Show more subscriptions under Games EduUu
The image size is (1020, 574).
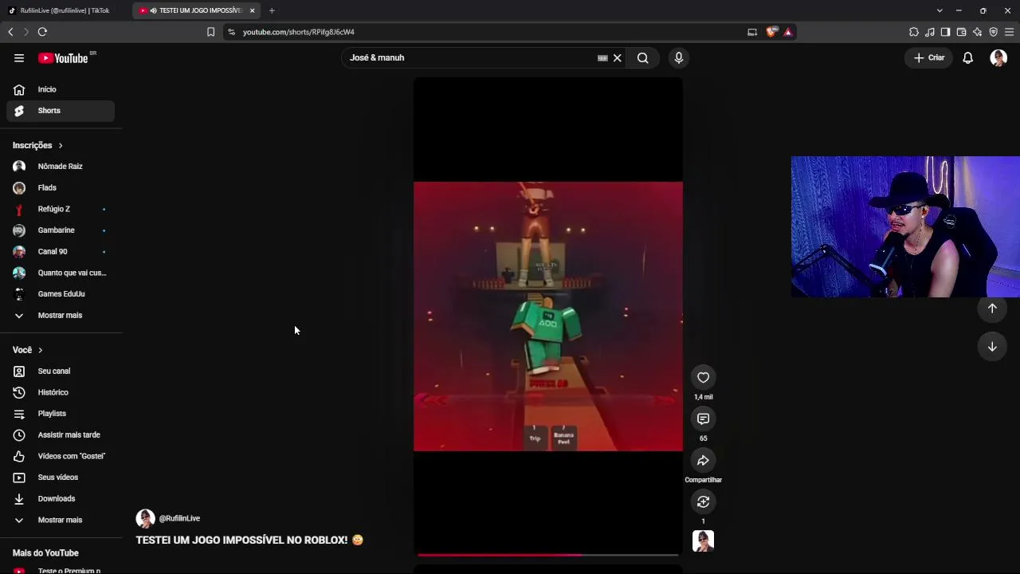(61, 315)
